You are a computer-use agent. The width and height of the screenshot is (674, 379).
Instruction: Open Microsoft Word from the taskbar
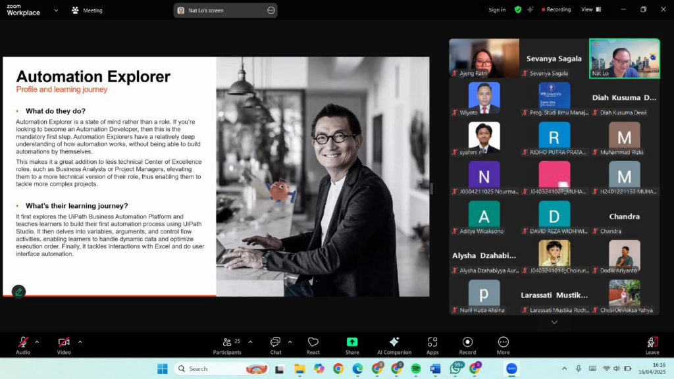coord(435,368)
